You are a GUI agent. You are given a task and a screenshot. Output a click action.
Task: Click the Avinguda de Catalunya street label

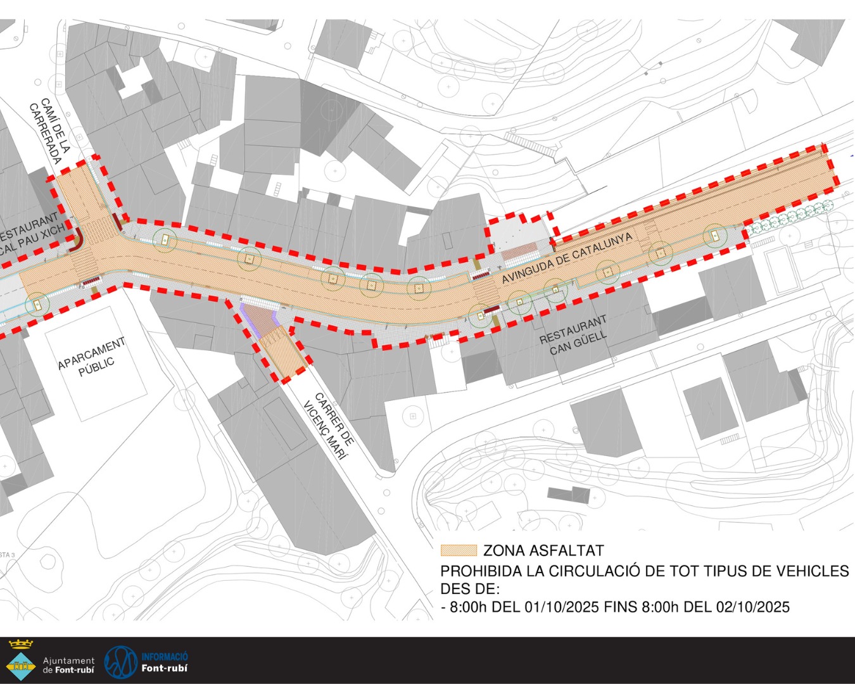pos(567,259)
